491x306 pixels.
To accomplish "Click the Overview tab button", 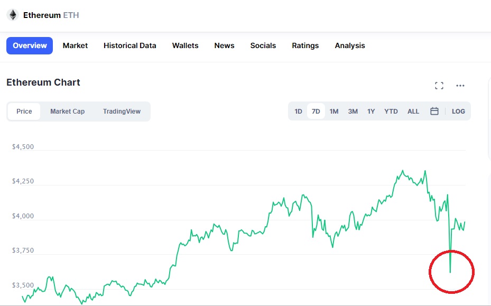I will 30,46.
